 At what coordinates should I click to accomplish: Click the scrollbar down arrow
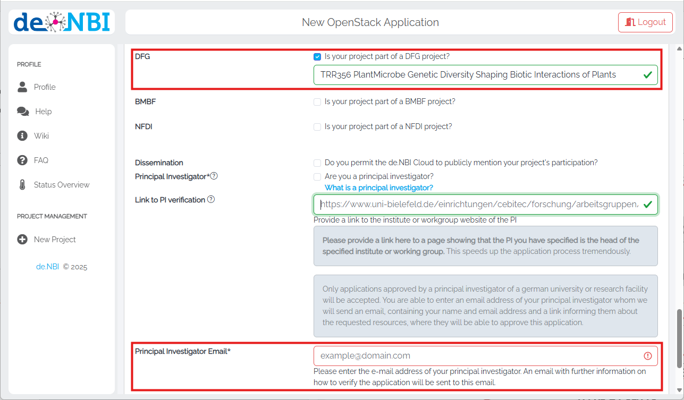point(679,390)
